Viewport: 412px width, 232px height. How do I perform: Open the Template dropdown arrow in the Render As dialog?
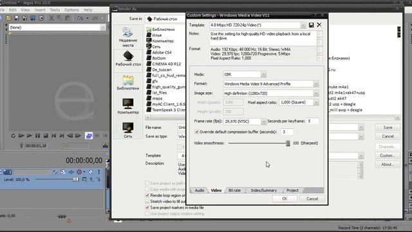(x=361, y=156)
